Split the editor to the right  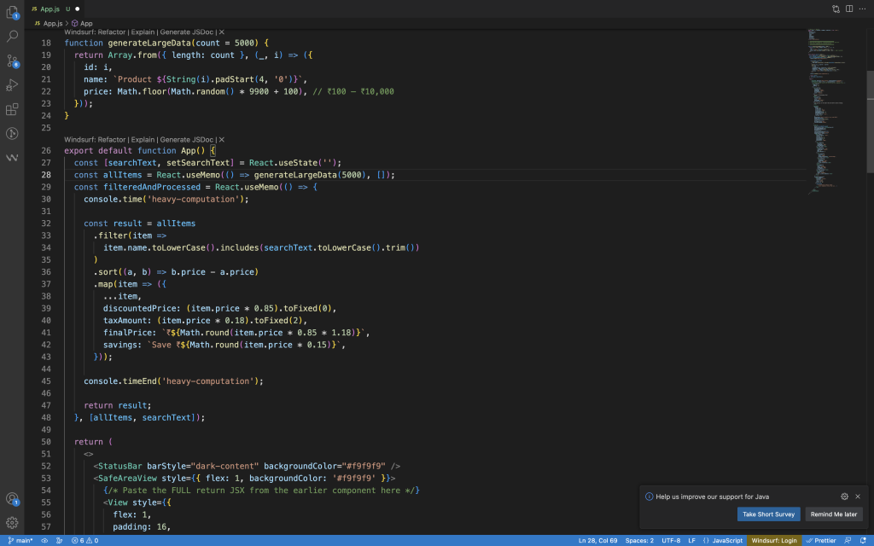tap(848, 9)
